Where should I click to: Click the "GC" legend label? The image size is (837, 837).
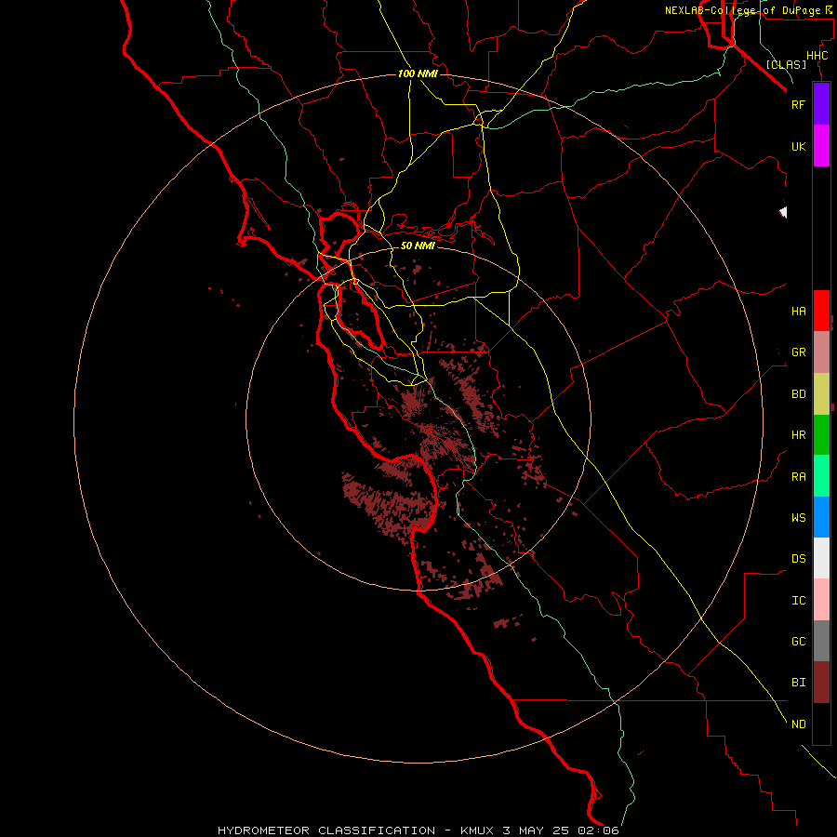(798, 641)
